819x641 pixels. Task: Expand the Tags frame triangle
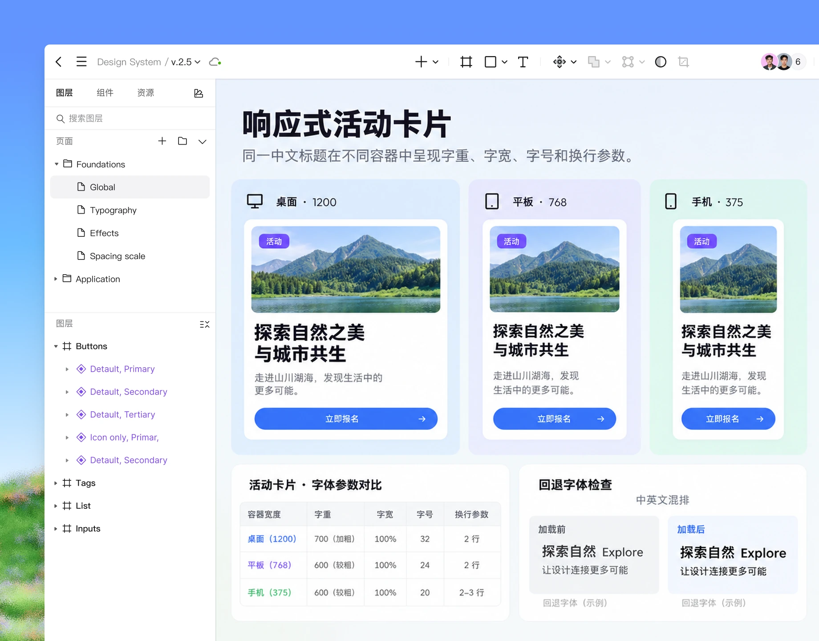point(56,483)
